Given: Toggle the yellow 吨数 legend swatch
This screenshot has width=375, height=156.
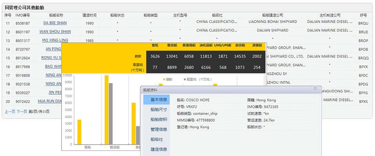Looking at the screenshot, I should pyautogui.click(x=164, y=79).
